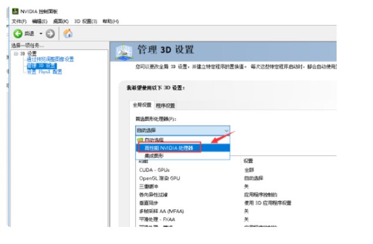The width and height of the screenshot is (373, 244).
Task: Click the grey Forward arrow icon
Action: pyautogui.click(x=50, y=34)
